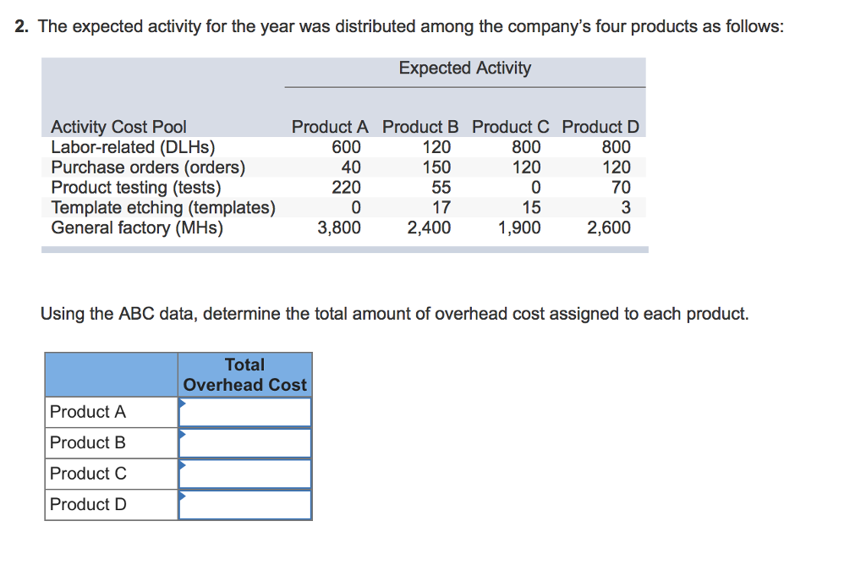Click Product C's labor-related value 800
866x576 pixels.
[526, 147]
